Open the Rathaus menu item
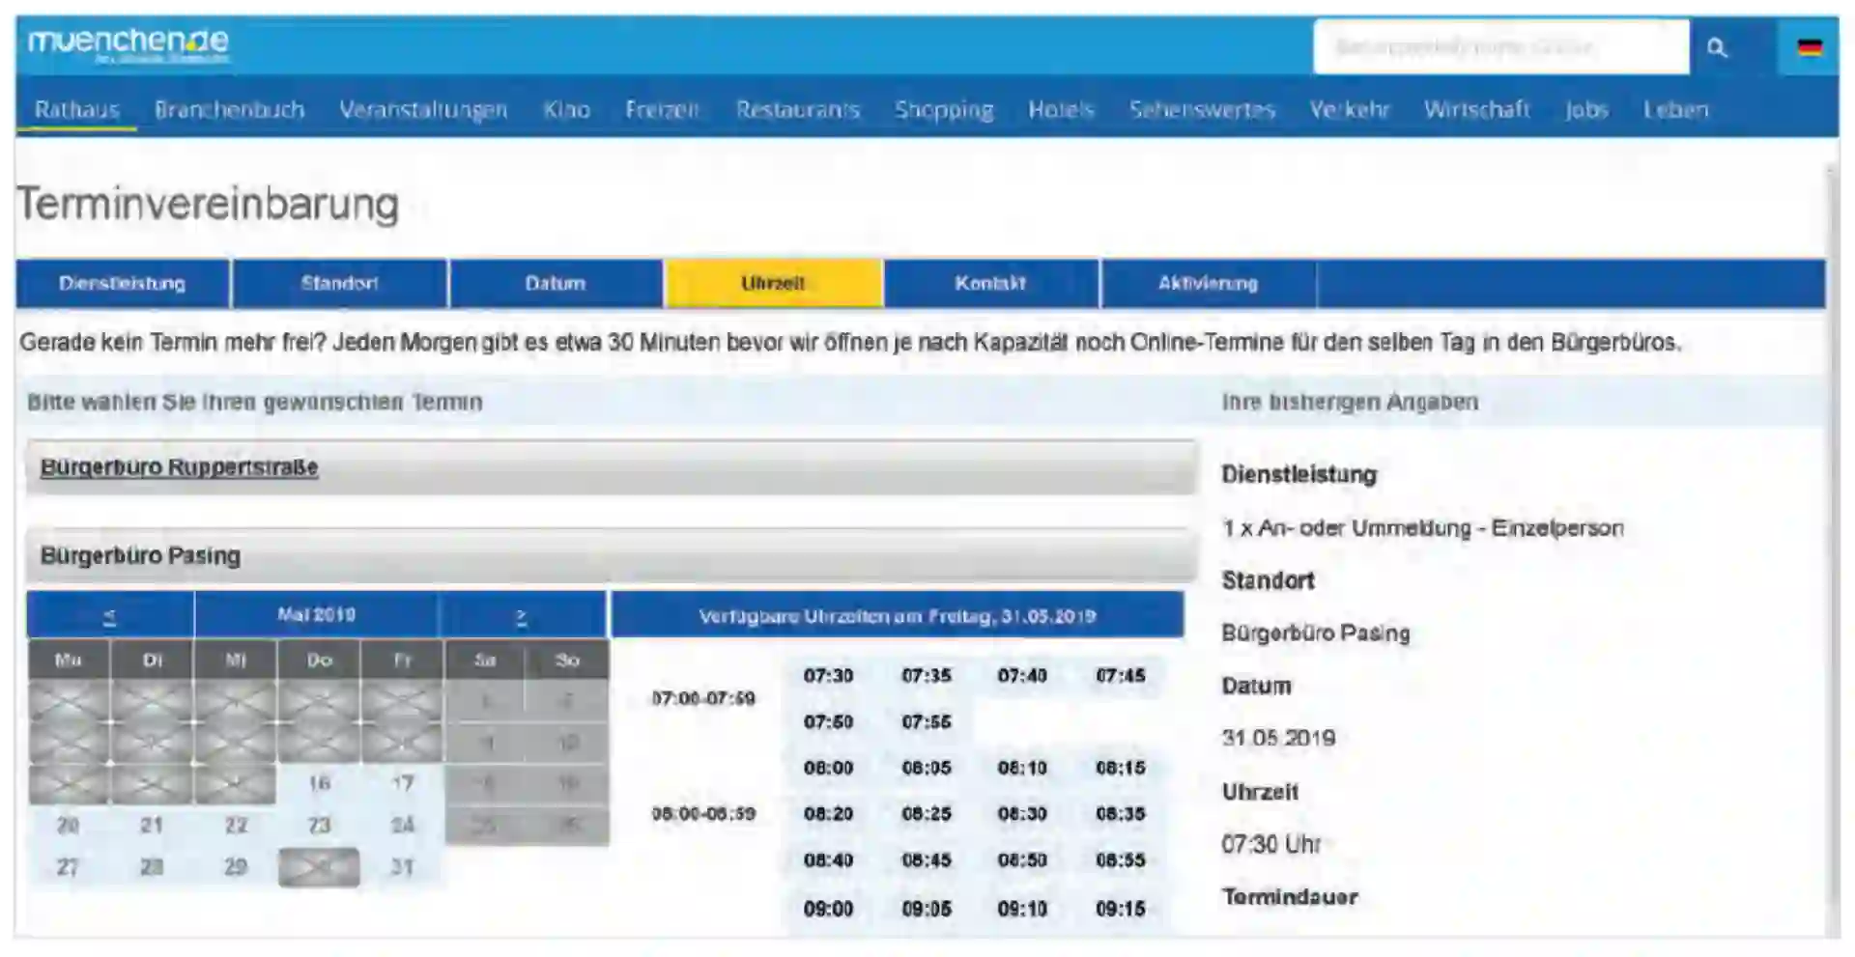1855x957 pixels. click(76, 110)
